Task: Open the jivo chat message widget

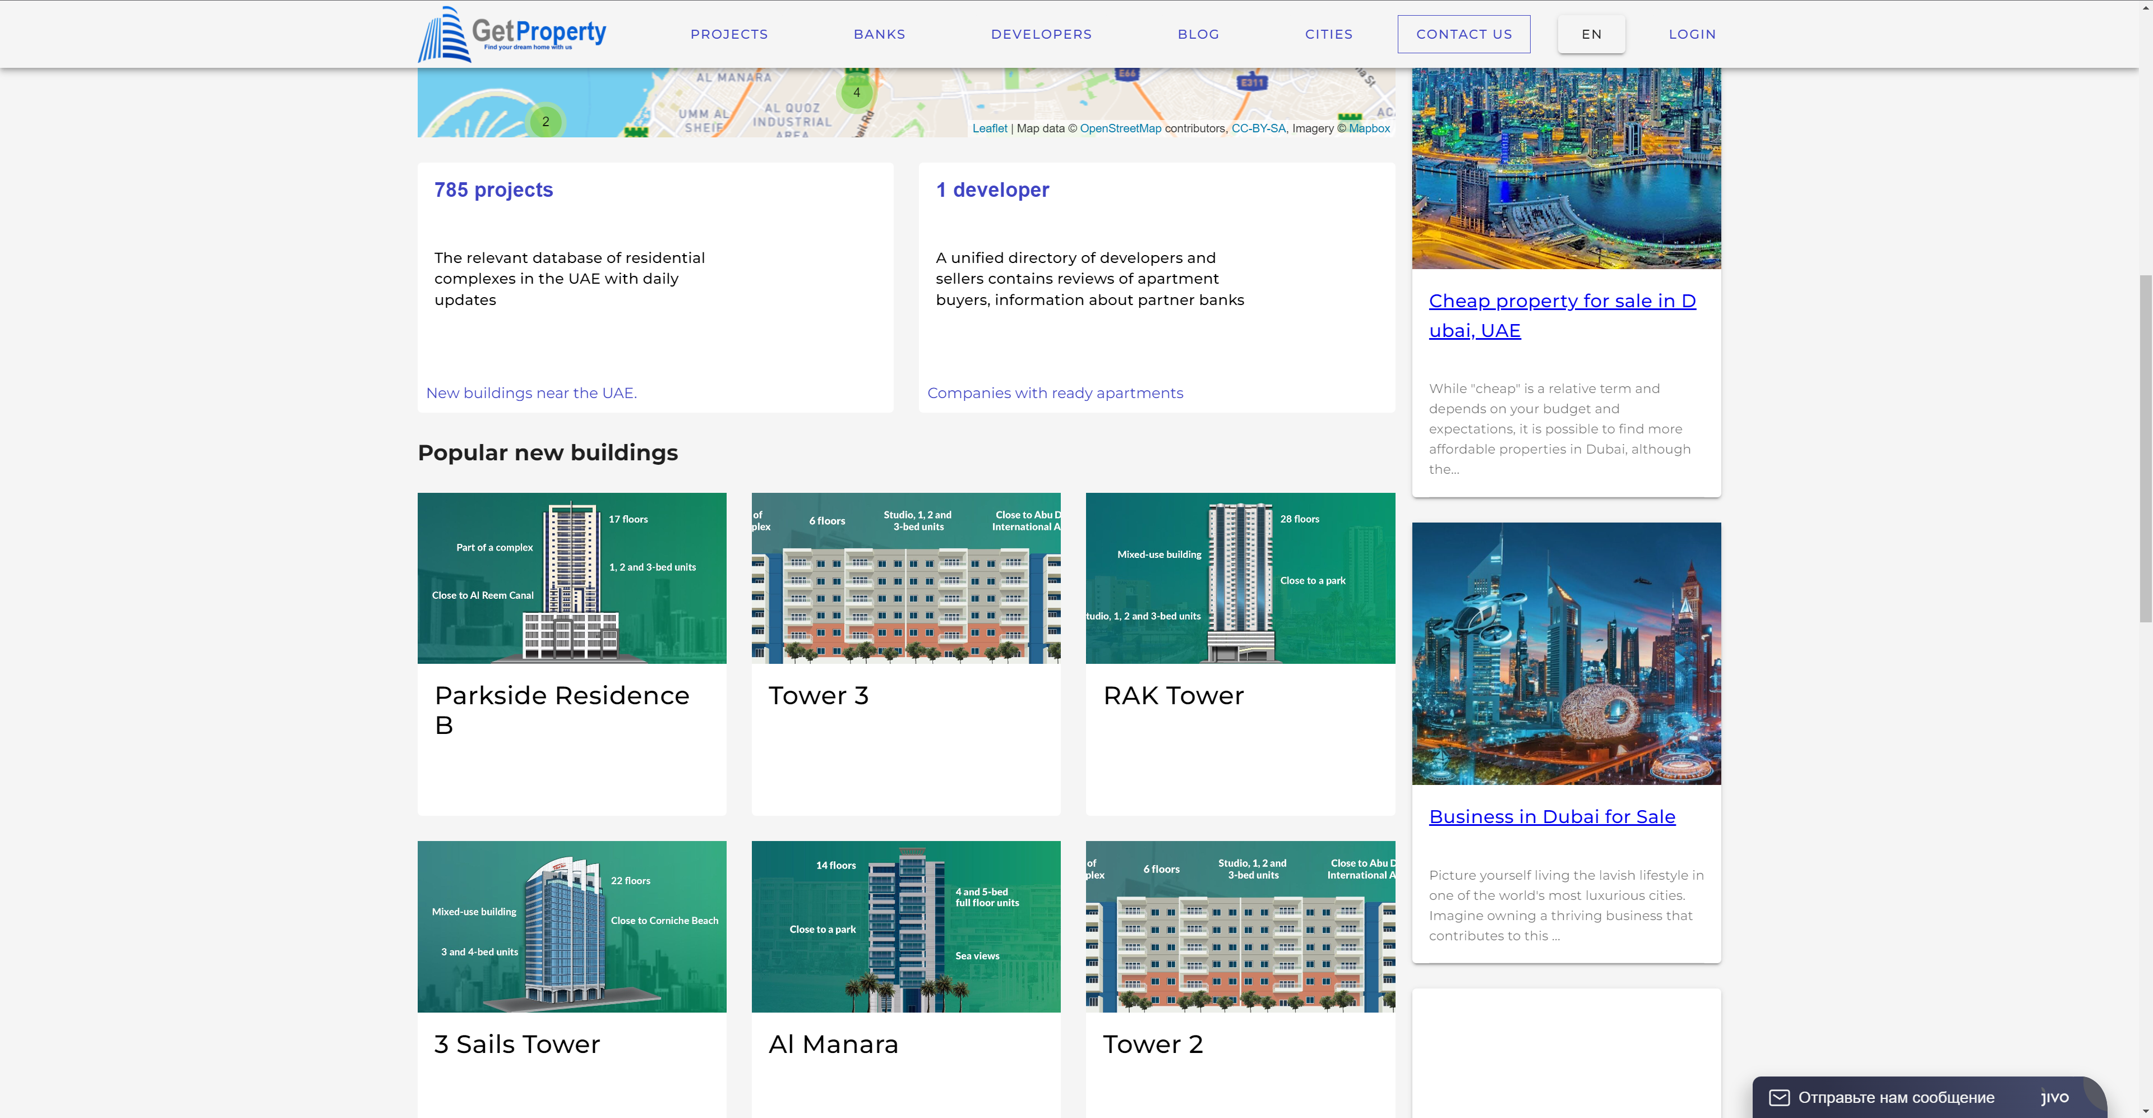Action: [1895, 1096]
